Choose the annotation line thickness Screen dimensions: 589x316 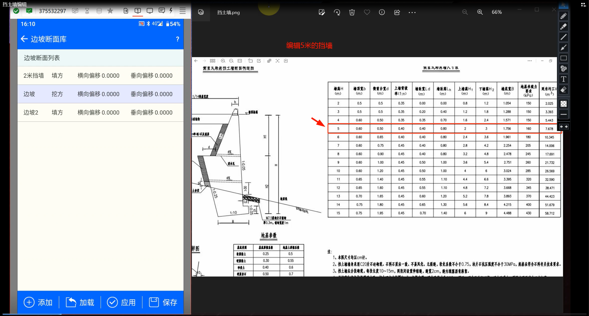[563, 114]
